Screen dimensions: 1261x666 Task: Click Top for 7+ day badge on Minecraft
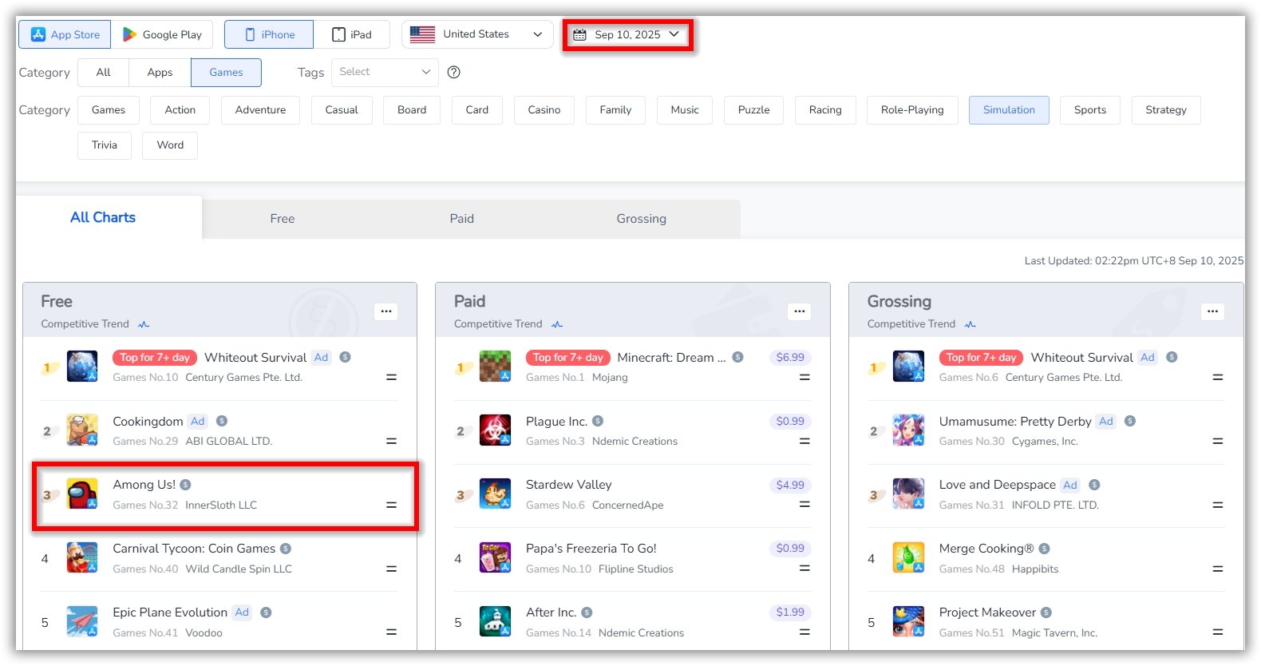pyautogui.click(x=568, y=358)
